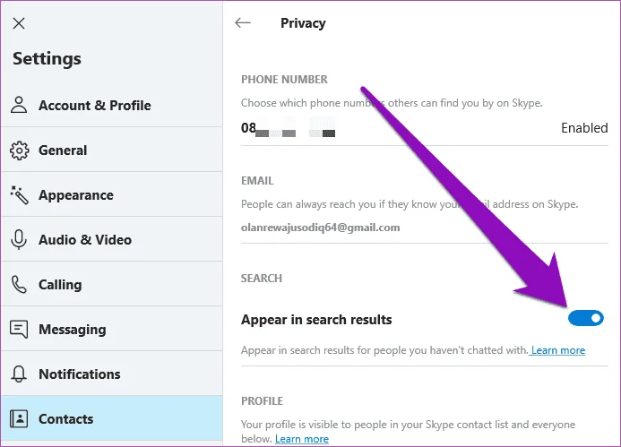This screenshot has width=621, height=447.
Task: Open the Appearance settings section
Action: coord(112,194)
